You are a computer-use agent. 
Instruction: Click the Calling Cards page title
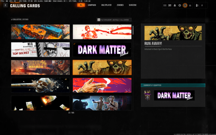[25, 6]
